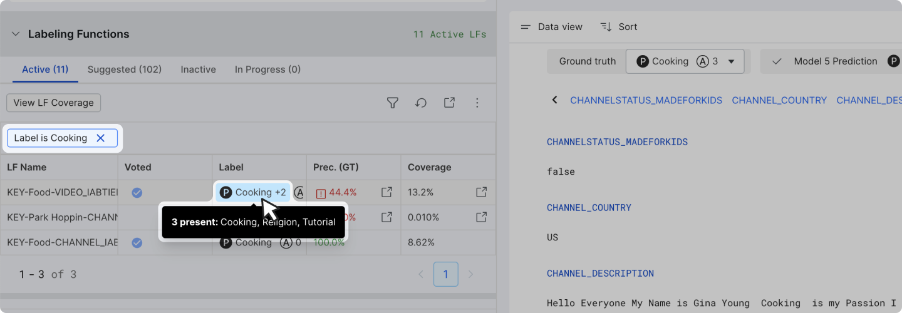Go to previous page of LF table
The height and width of the screenshot is (313, 902).
point(421,274)
